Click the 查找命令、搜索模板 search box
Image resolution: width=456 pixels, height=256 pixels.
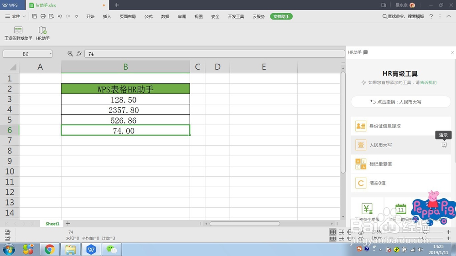(x=403, y=16)
